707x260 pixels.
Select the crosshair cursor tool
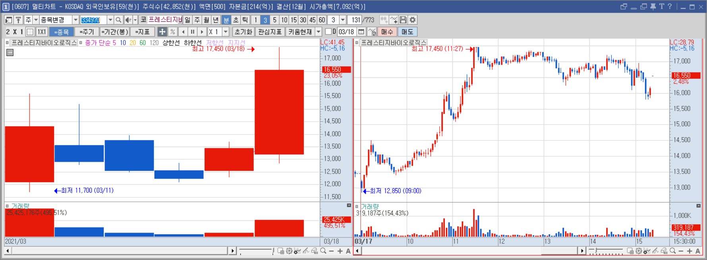coord(162,32)
